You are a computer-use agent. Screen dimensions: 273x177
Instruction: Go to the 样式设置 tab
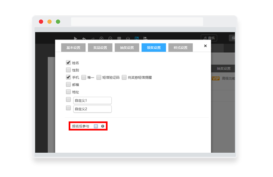click(180, 48)
